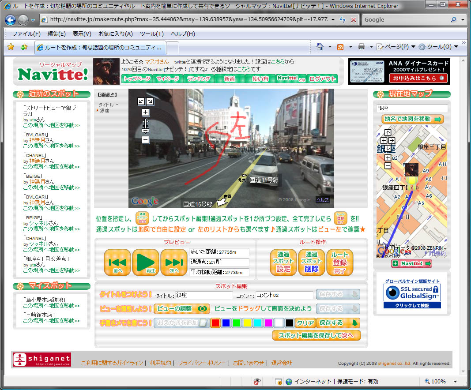Image resolution: width=471 pixels, height=390 pixels.
Task: Open search provider dropdown next to Google box
Action: [x=463, y=20]
